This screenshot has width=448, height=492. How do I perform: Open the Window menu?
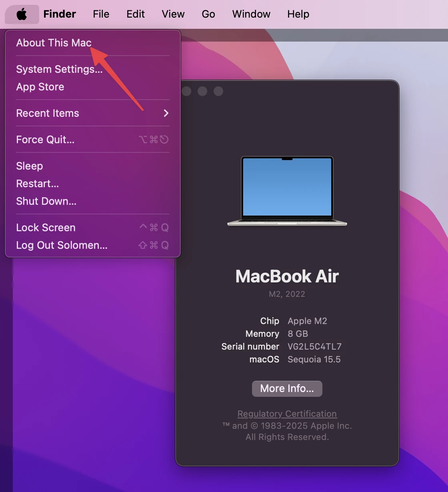(x=251, y=14)
